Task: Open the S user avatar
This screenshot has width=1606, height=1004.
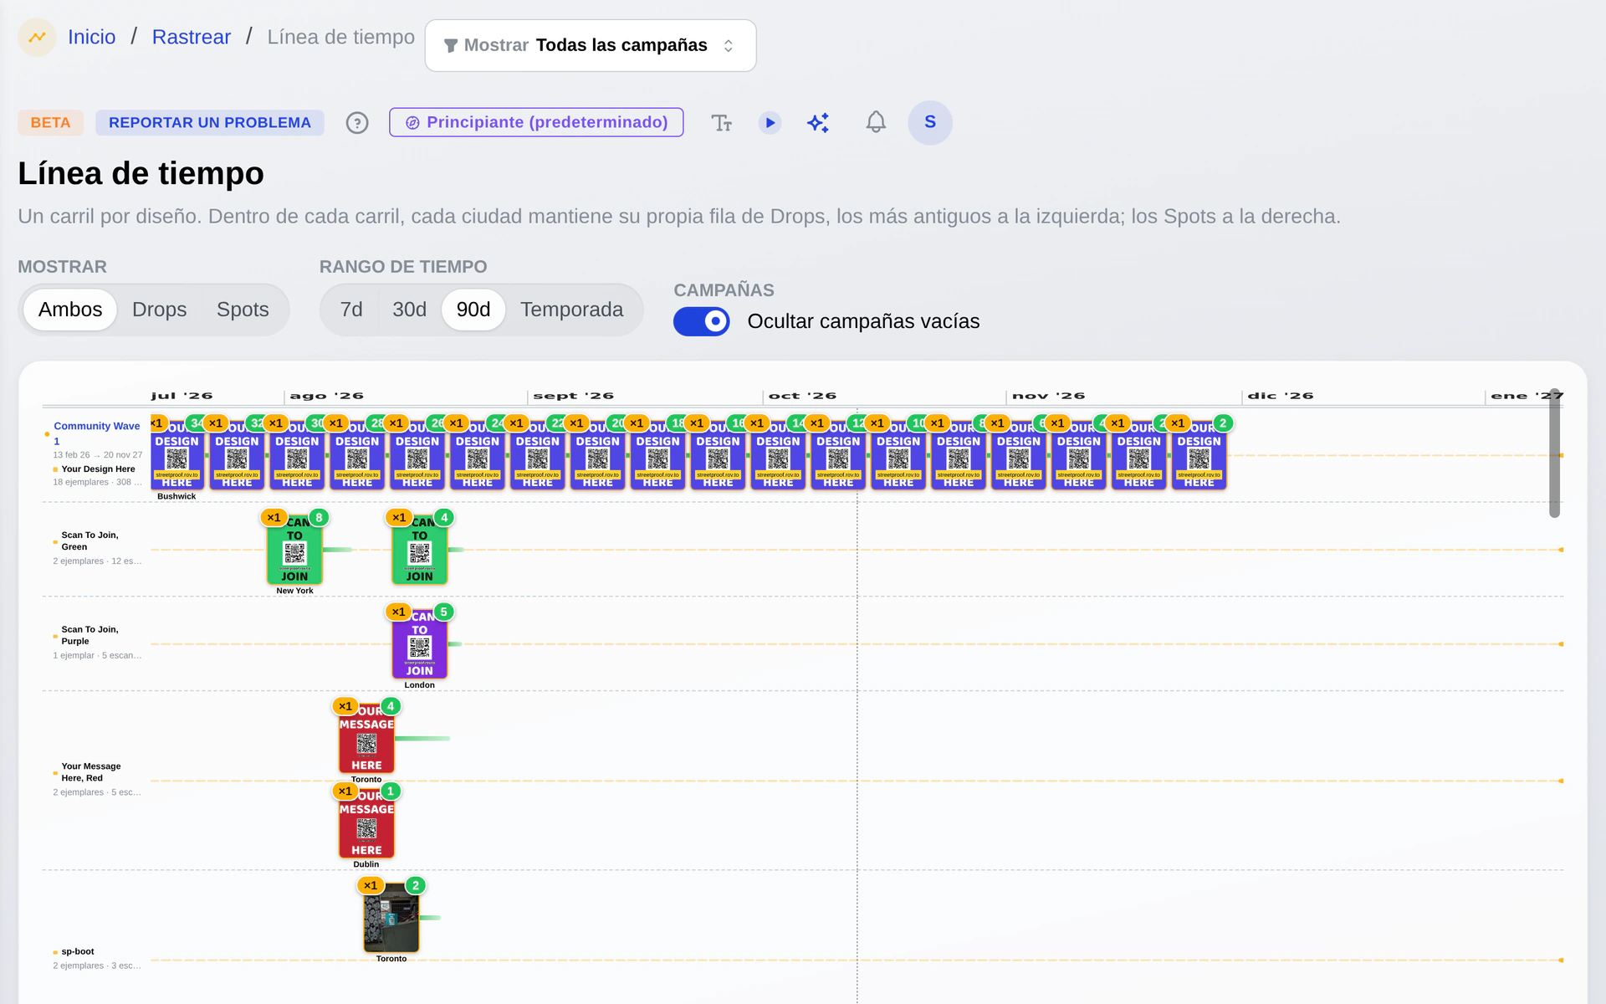Action: tap(930, 122)
